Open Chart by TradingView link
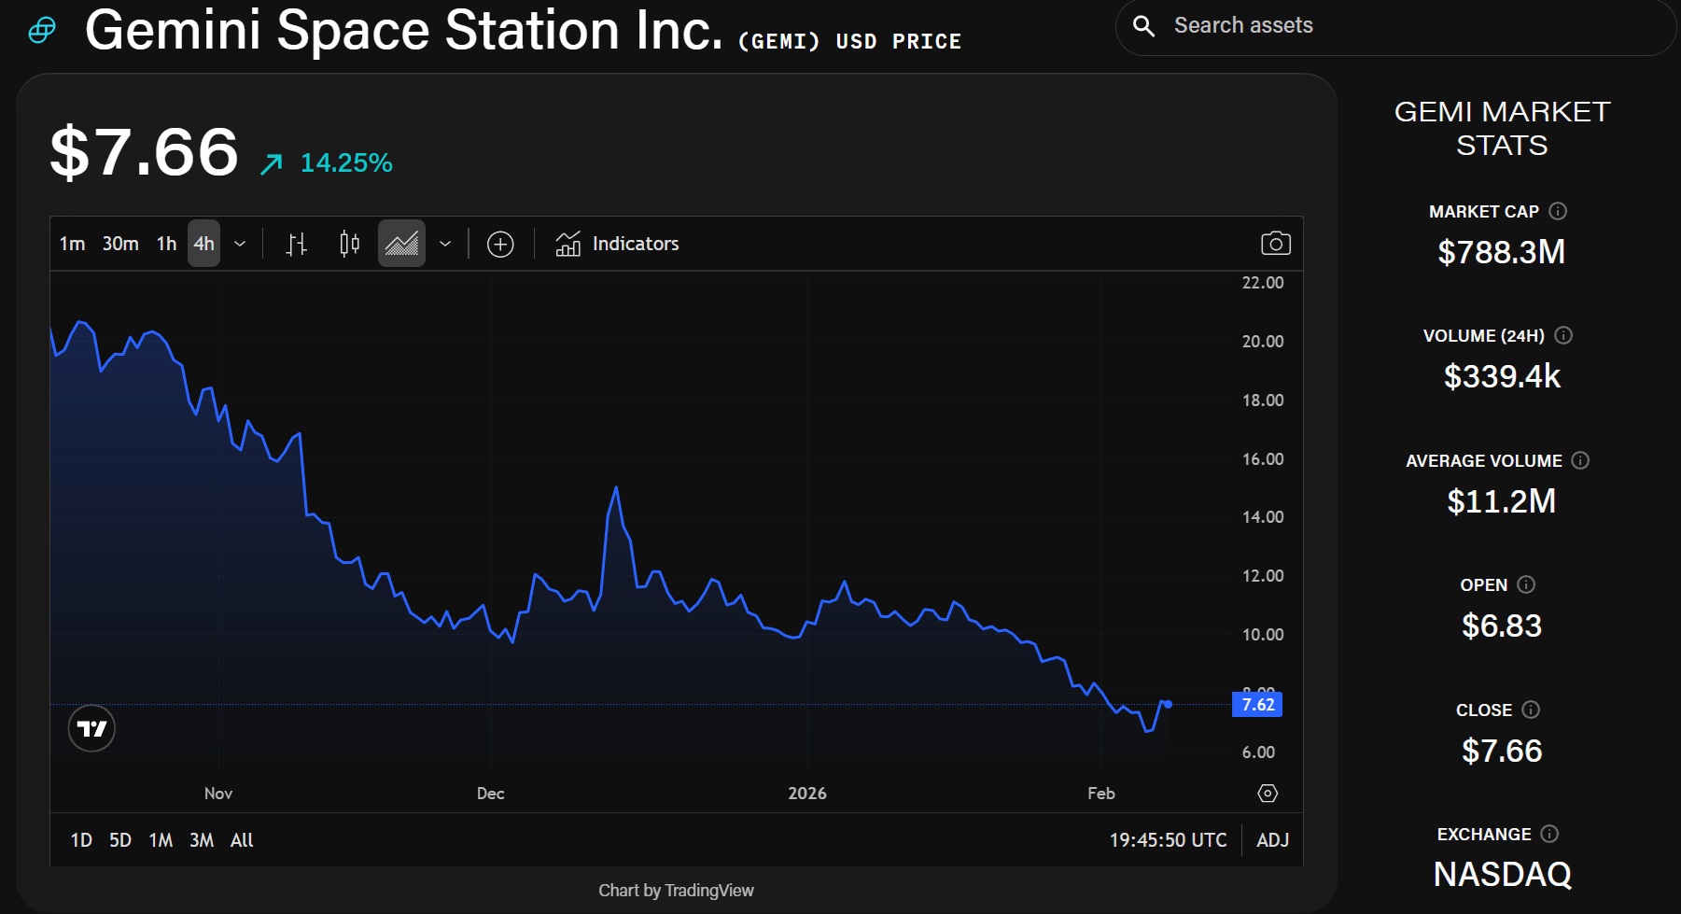The image size is (1681, 914). (x=676, y=891)
